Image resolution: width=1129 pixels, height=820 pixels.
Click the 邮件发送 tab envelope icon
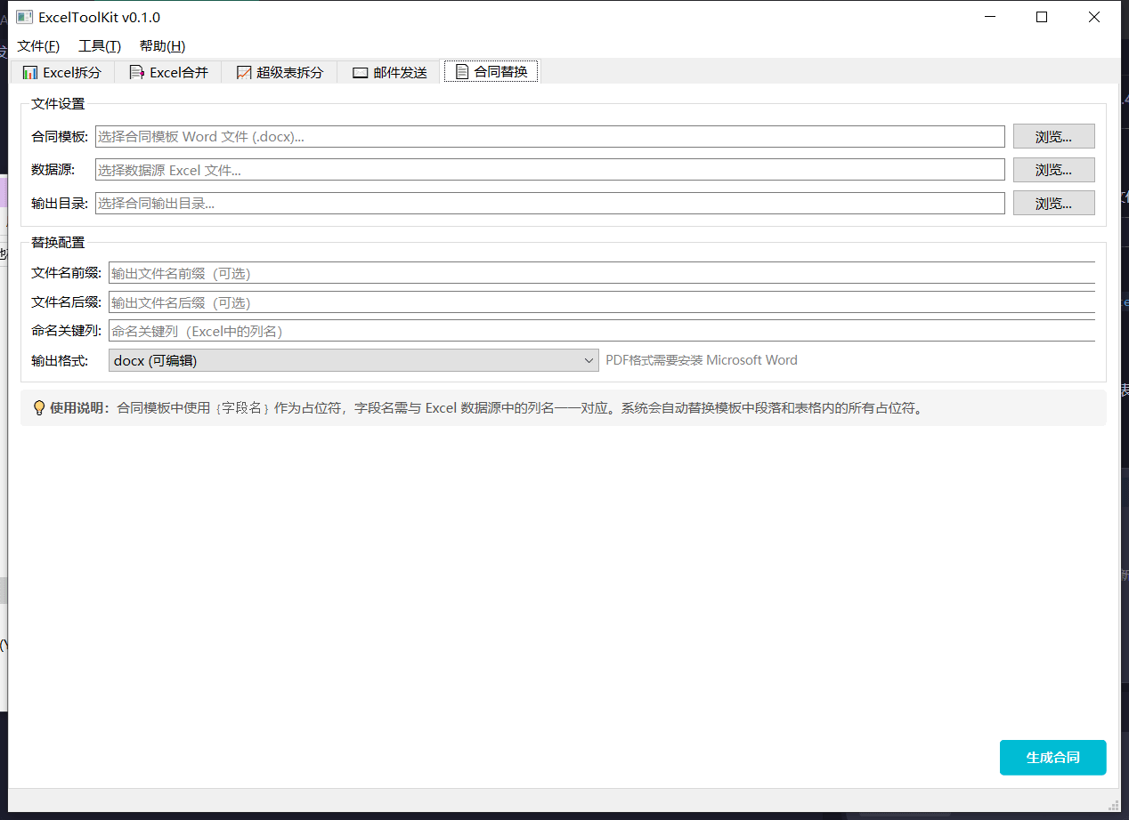point(361,73)
